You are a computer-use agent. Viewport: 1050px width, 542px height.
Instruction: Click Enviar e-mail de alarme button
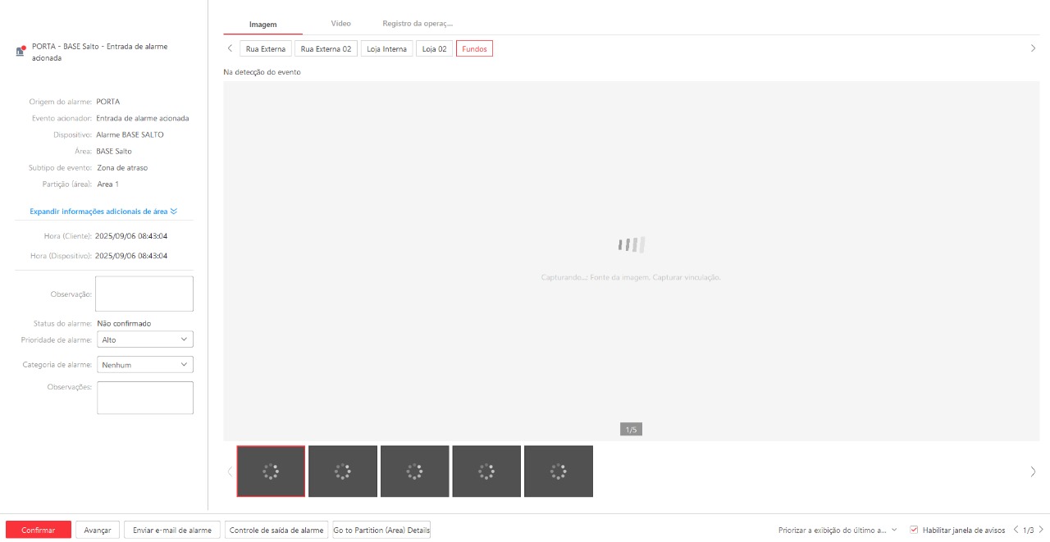pos(172,531)
